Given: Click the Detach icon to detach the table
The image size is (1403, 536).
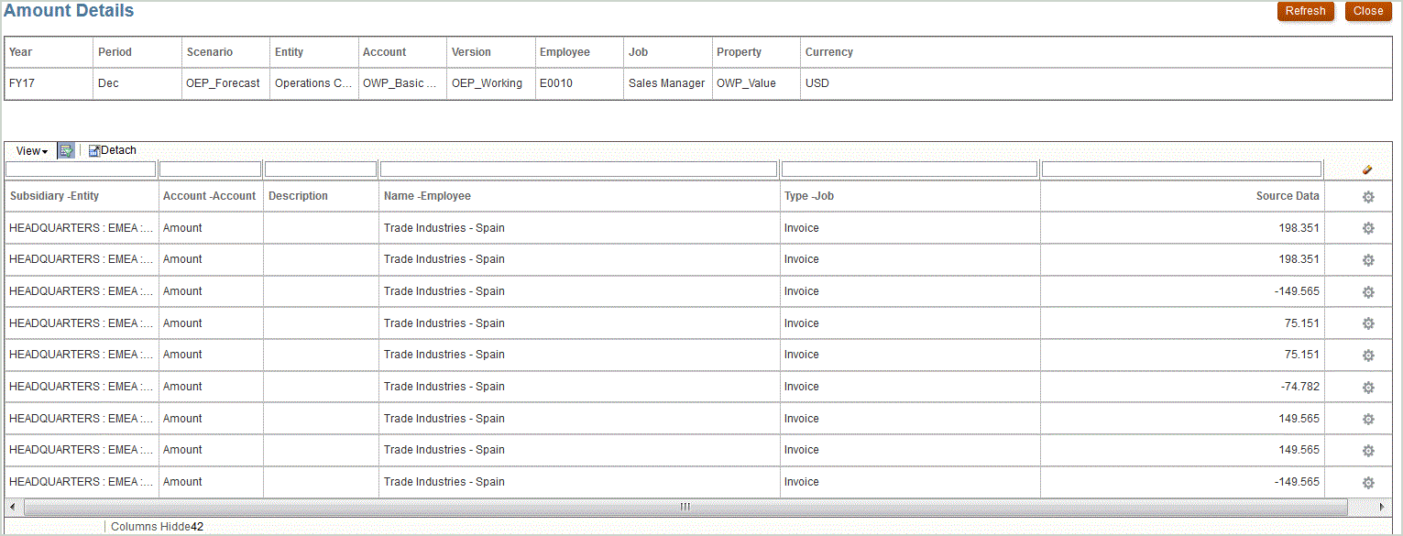Looking at the screenshot, I should pyautogui.click(x=112, y=149).
